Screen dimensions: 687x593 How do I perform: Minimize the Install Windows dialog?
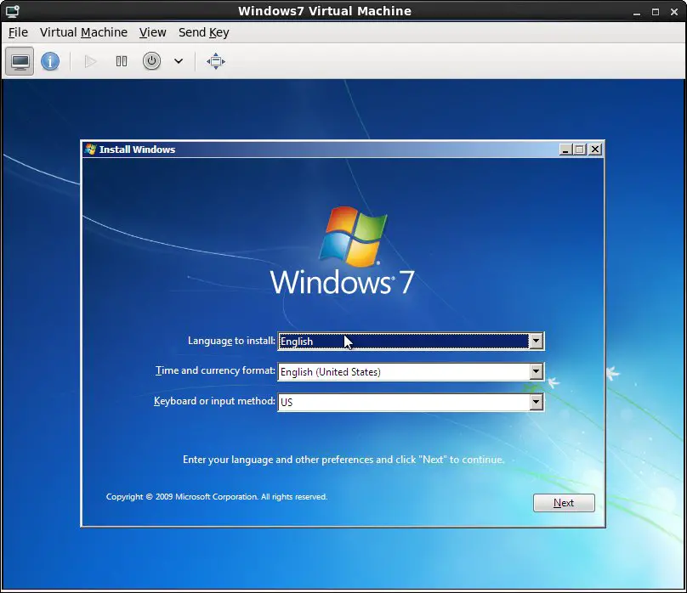click(566, 150)
